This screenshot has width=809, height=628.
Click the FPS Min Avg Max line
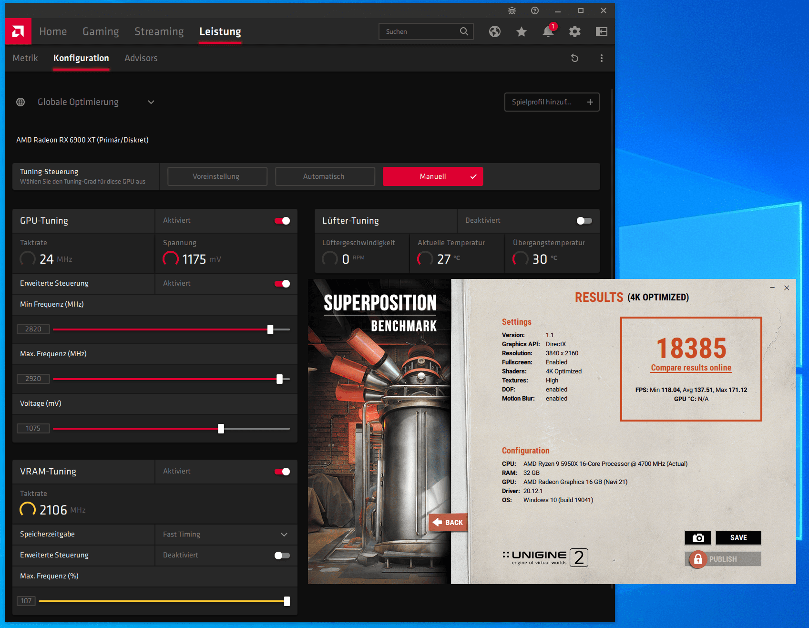click(x=691, y=390)
